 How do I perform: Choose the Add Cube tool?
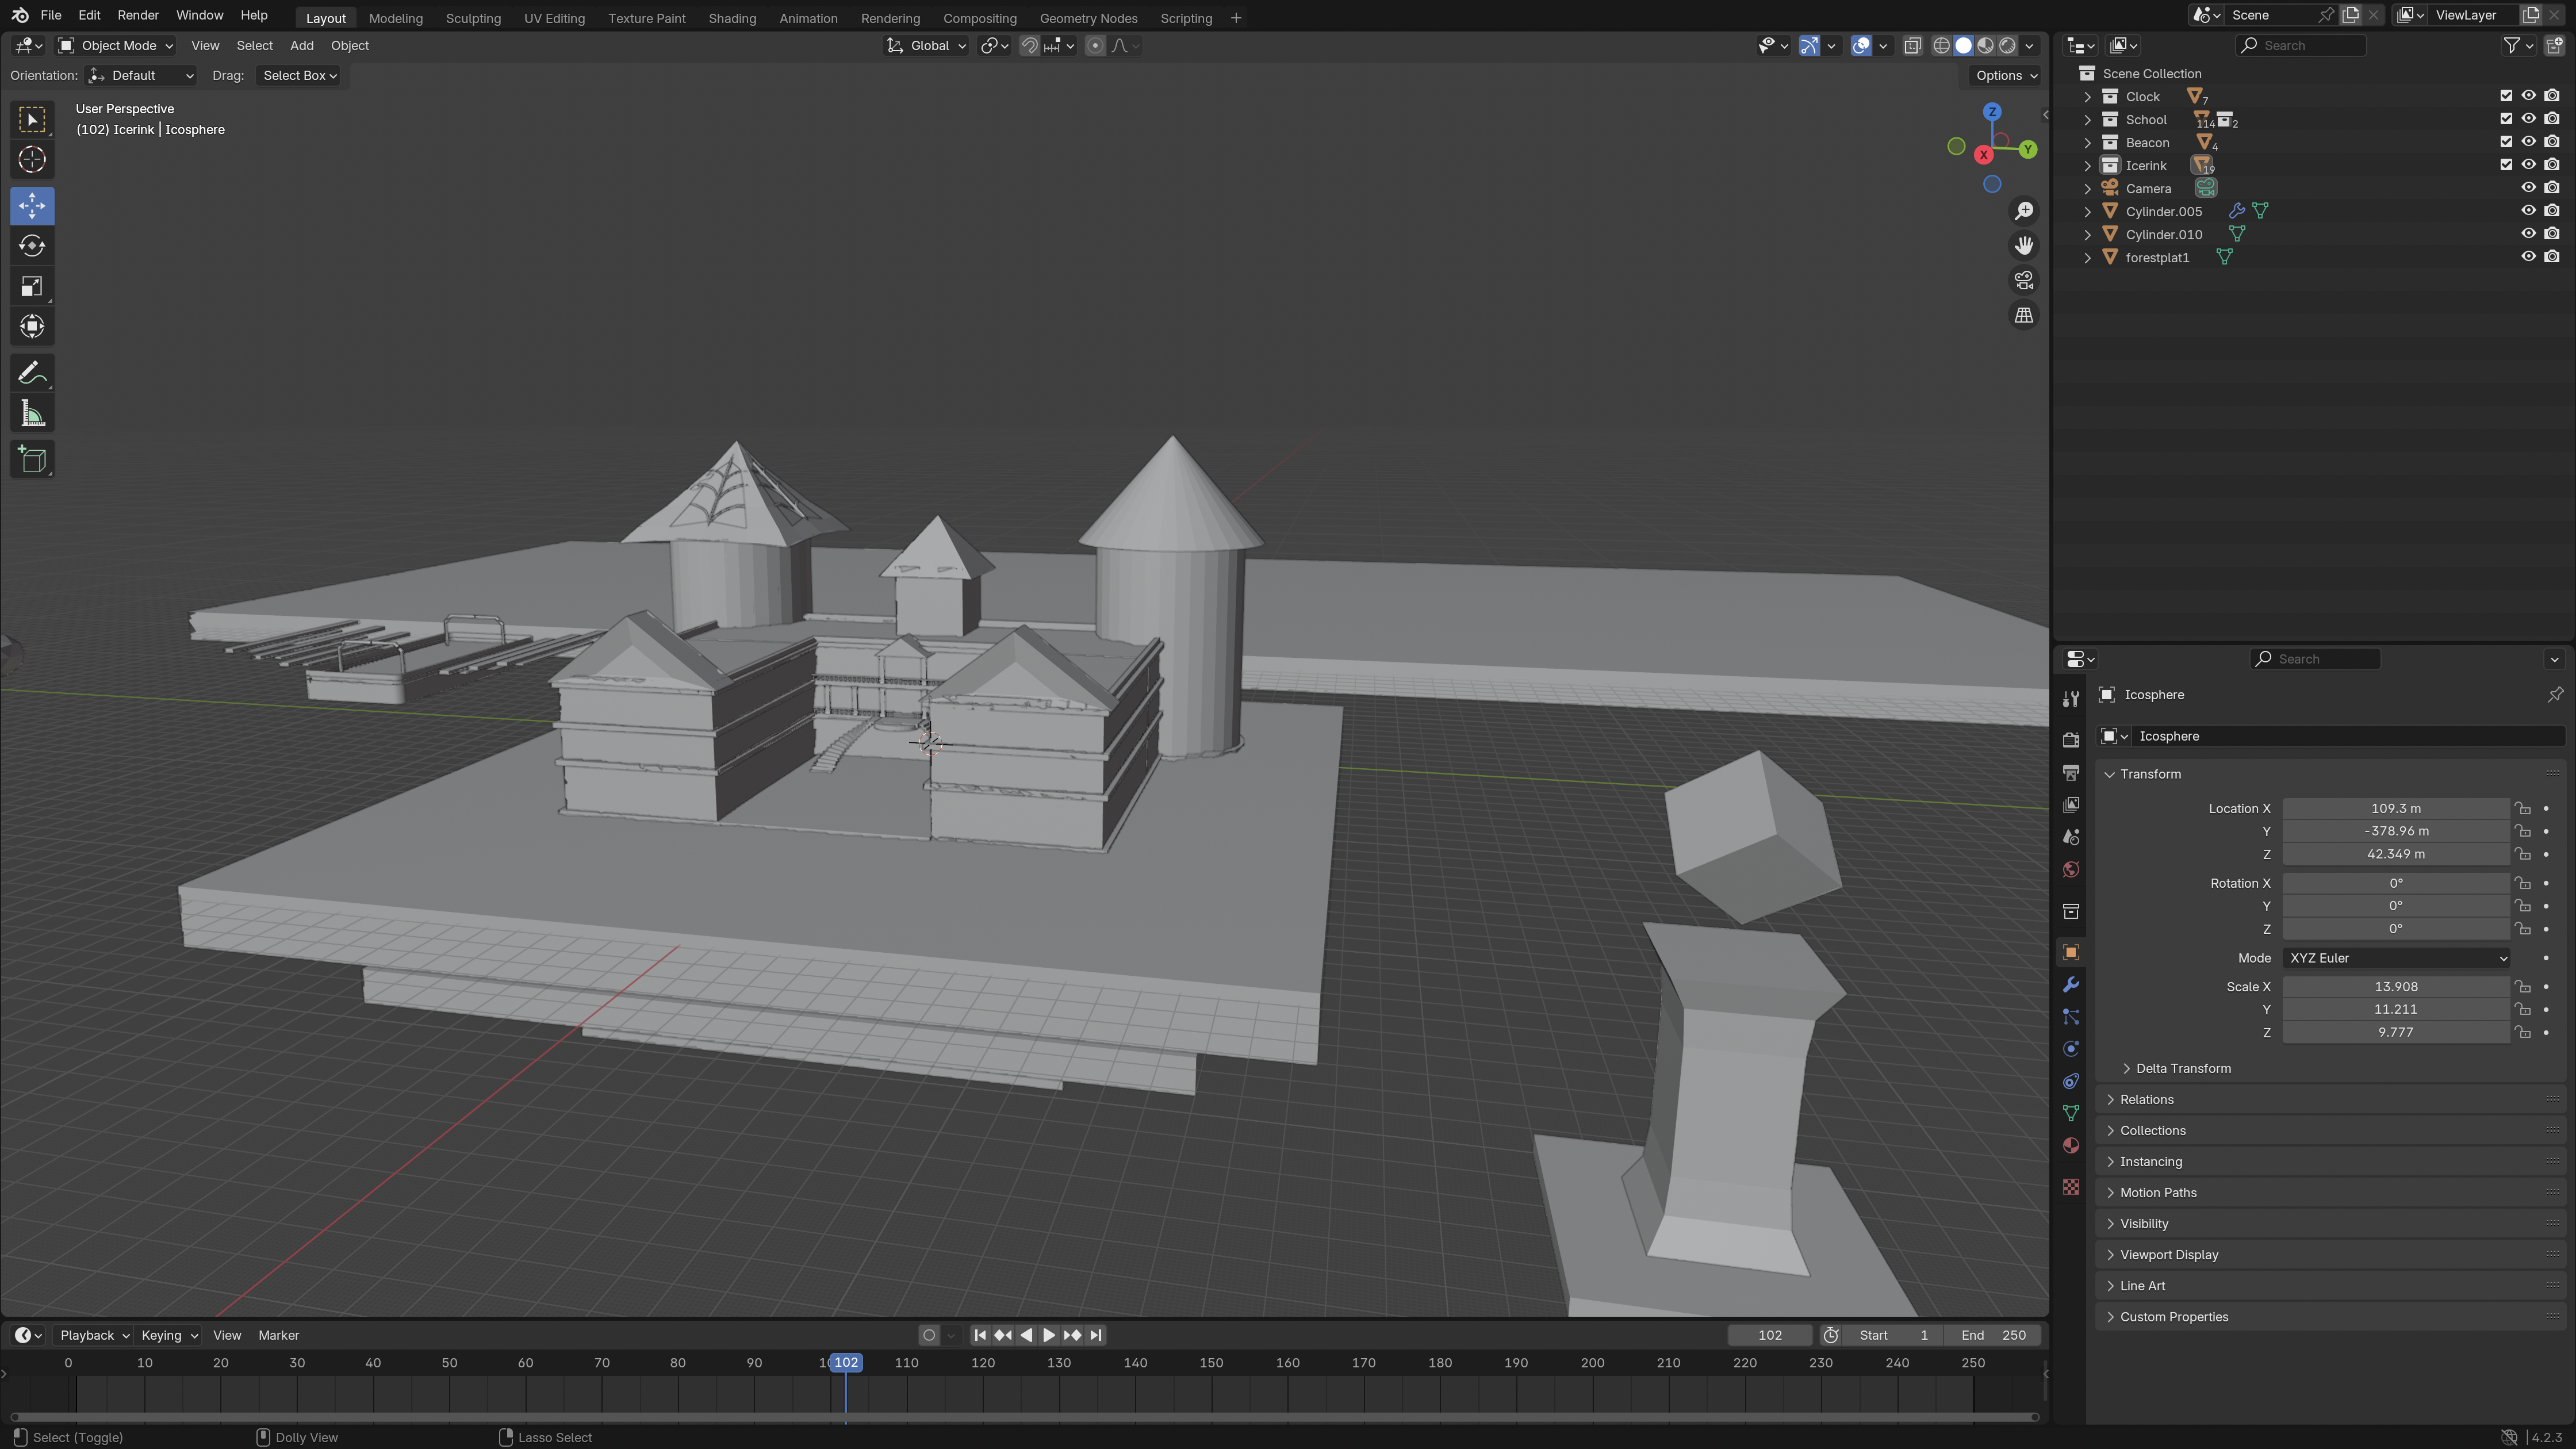click(32, 460)
